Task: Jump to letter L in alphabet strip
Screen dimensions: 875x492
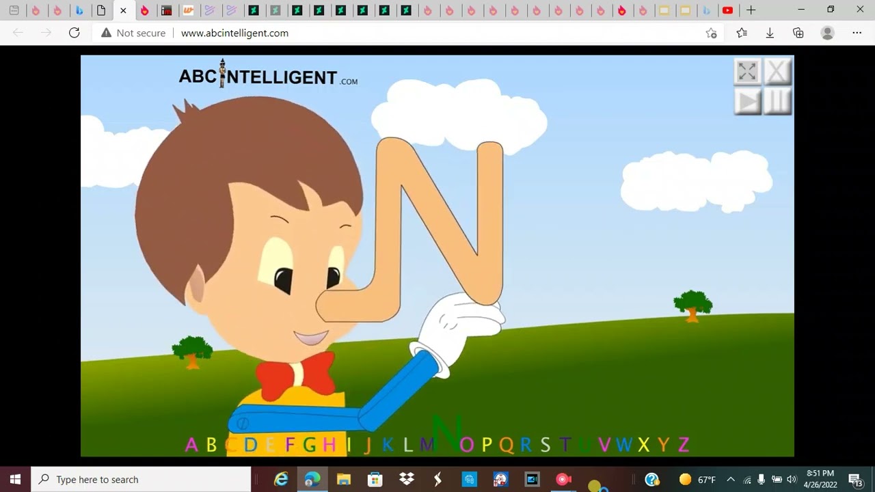Action: pos(408,446)
